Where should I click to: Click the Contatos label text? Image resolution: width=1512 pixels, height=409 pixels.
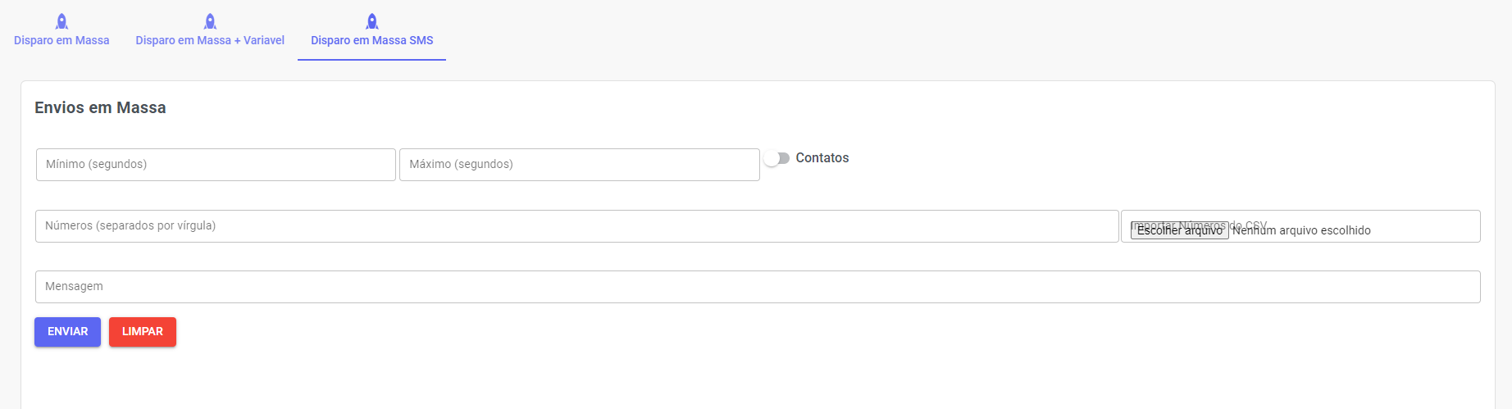[x=822, y=157]
